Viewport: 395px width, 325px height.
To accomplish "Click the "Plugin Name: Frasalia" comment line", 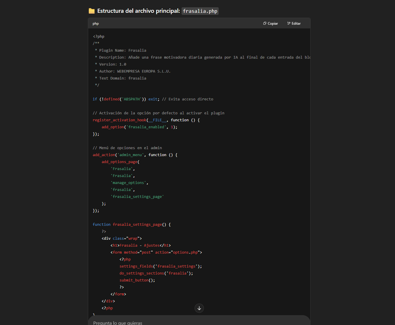I will pyautogui.click(x=121, y=50).
